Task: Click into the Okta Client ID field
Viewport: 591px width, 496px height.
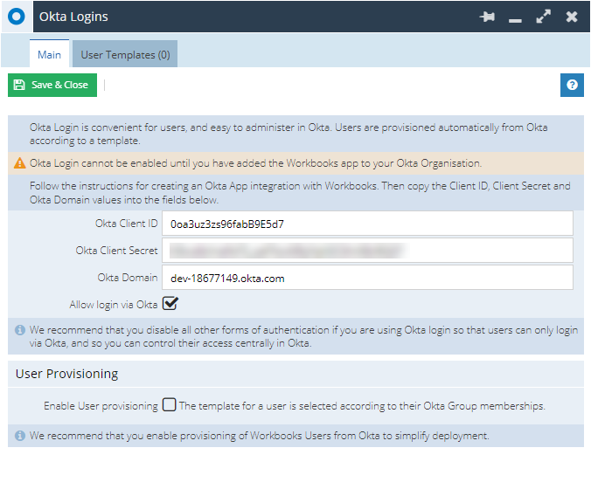Action: pyautogui.click(x=367, y=224)
